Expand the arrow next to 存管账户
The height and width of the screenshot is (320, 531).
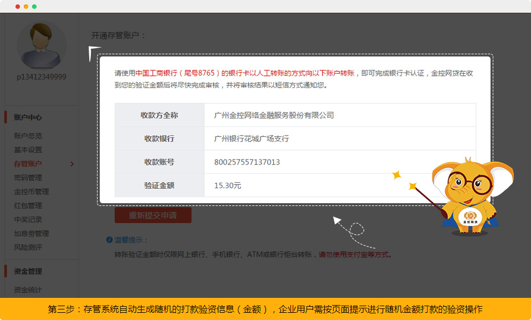click(x=72, y=164)
